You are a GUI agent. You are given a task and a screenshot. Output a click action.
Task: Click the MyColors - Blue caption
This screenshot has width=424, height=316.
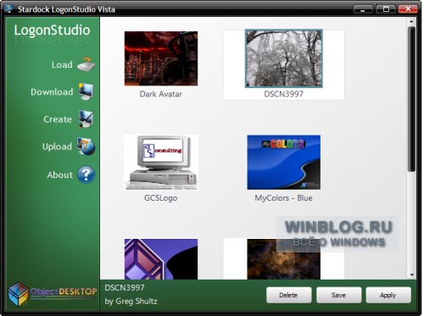tap(283, 198)
